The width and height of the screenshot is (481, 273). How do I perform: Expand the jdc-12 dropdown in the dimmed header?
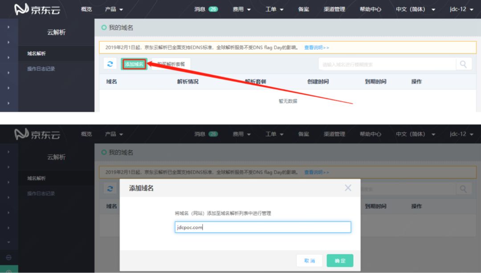tap(461, 134)
